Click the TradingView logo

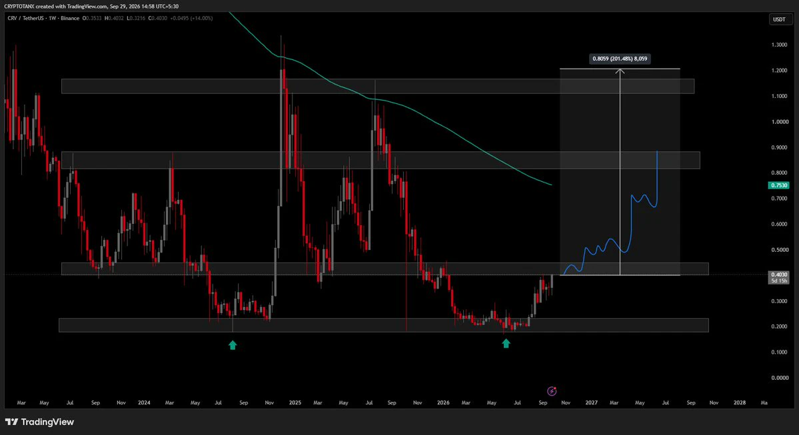[40, 422]
